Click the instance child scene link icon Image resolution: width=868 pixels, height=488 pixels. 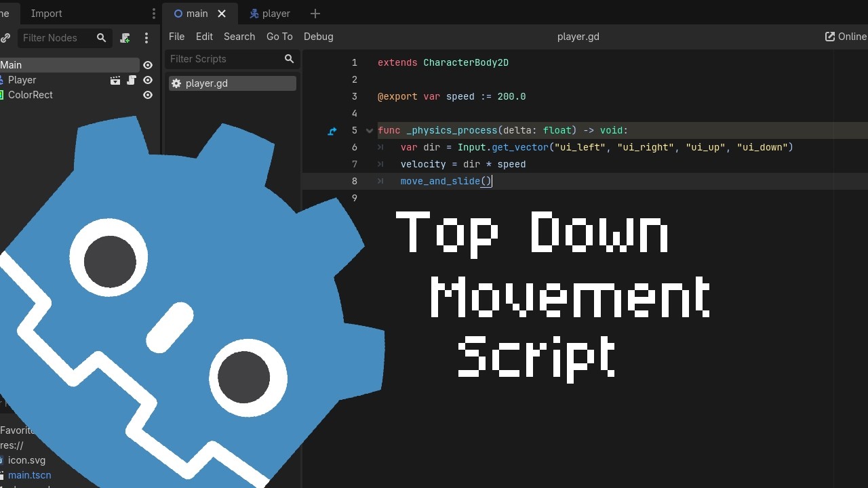tap(5, 38)
